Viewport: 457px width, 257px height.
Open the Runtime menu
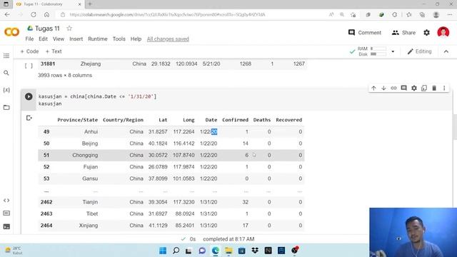point(98,39)
